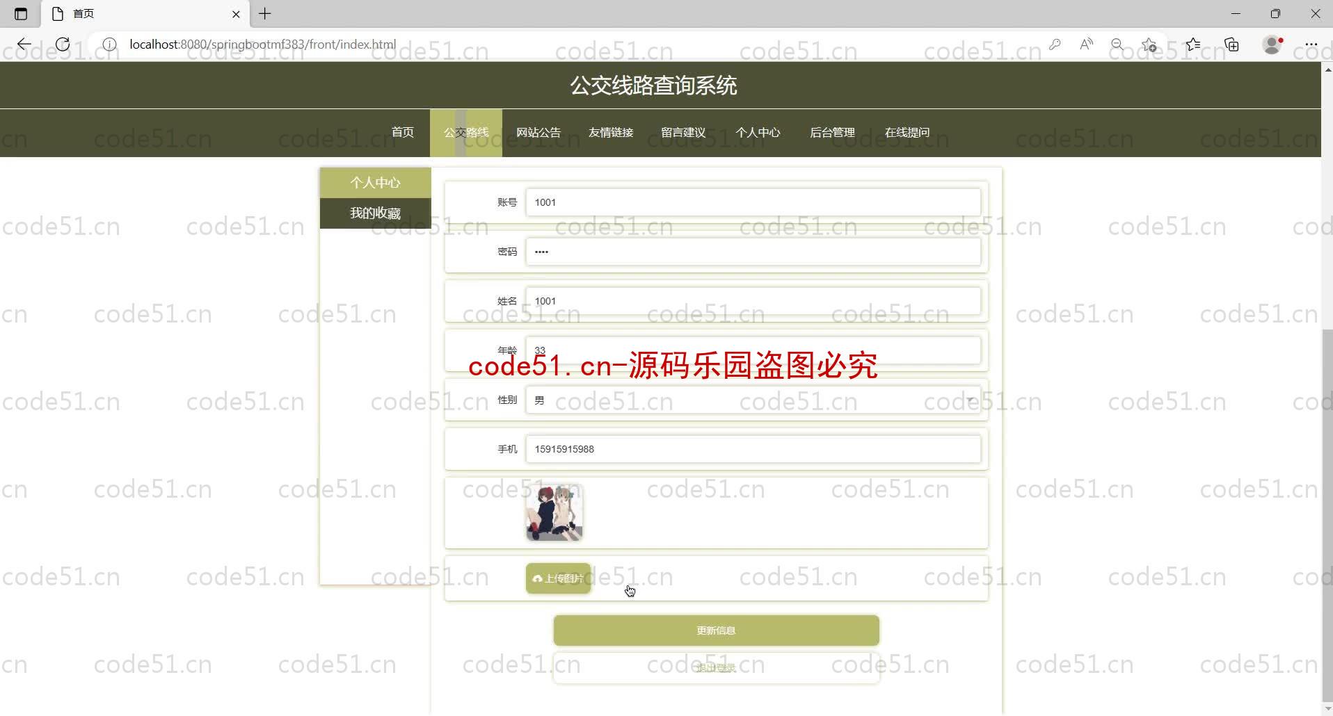
Task: Add this page to favorites star icon
Action: click(x=1149, y=44)
